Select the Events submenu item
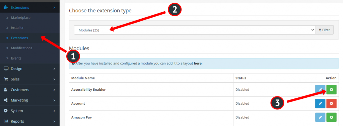 click(16, 58)
